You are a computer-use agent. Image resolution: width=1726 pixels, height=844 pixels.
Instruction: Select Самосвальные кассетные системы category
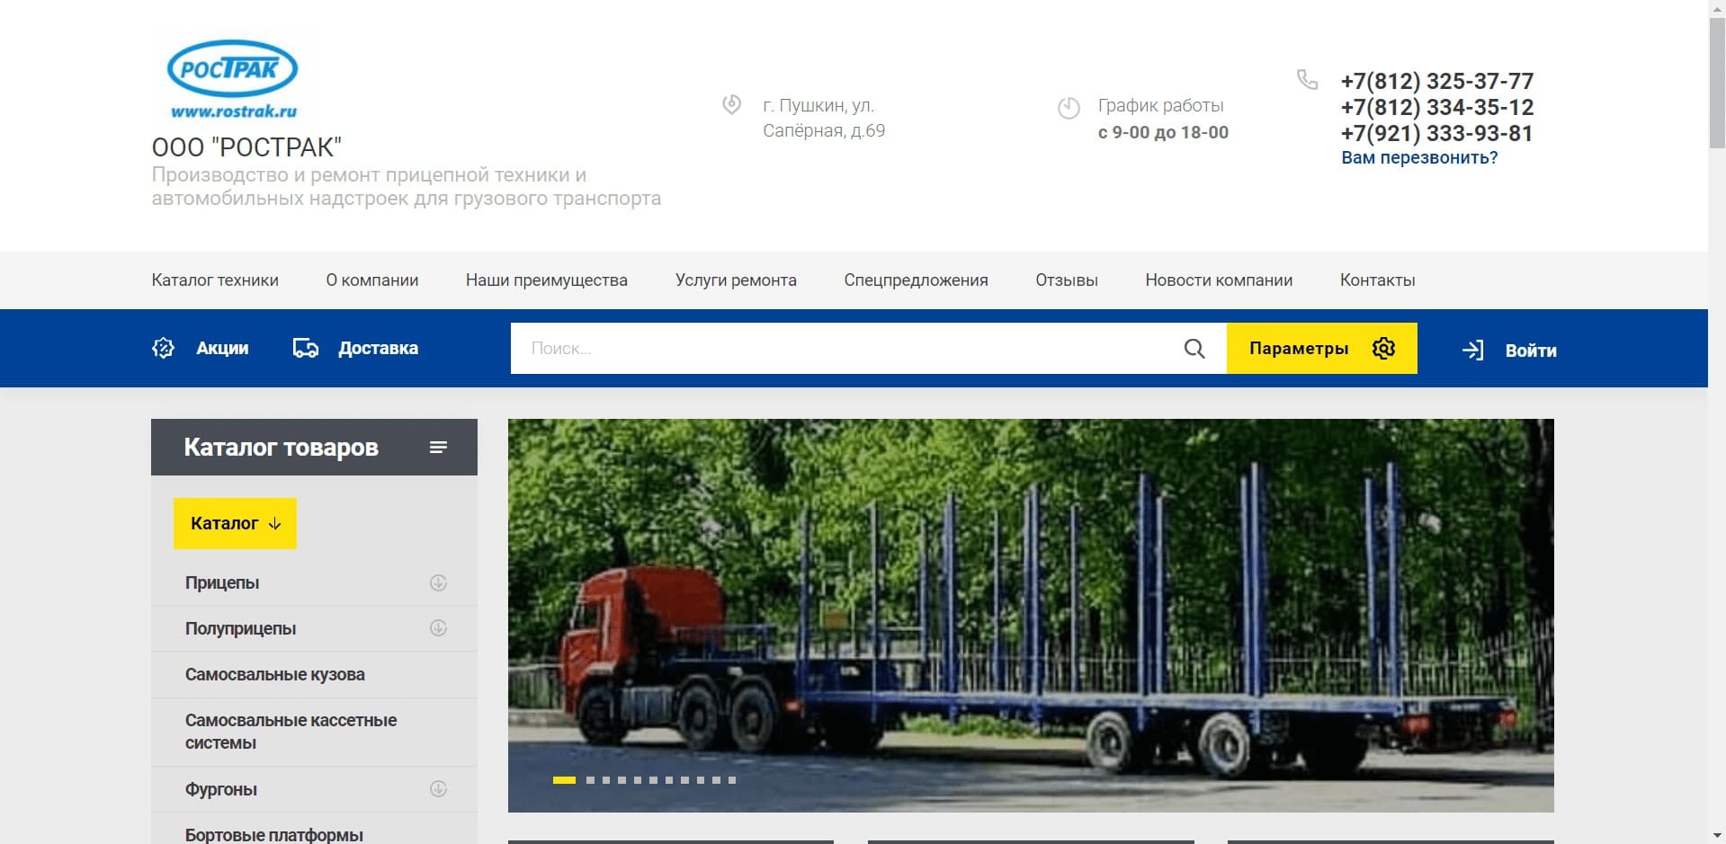(291, 732)
